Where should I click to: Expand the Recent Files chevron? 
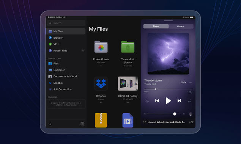[x=82, y=51]
